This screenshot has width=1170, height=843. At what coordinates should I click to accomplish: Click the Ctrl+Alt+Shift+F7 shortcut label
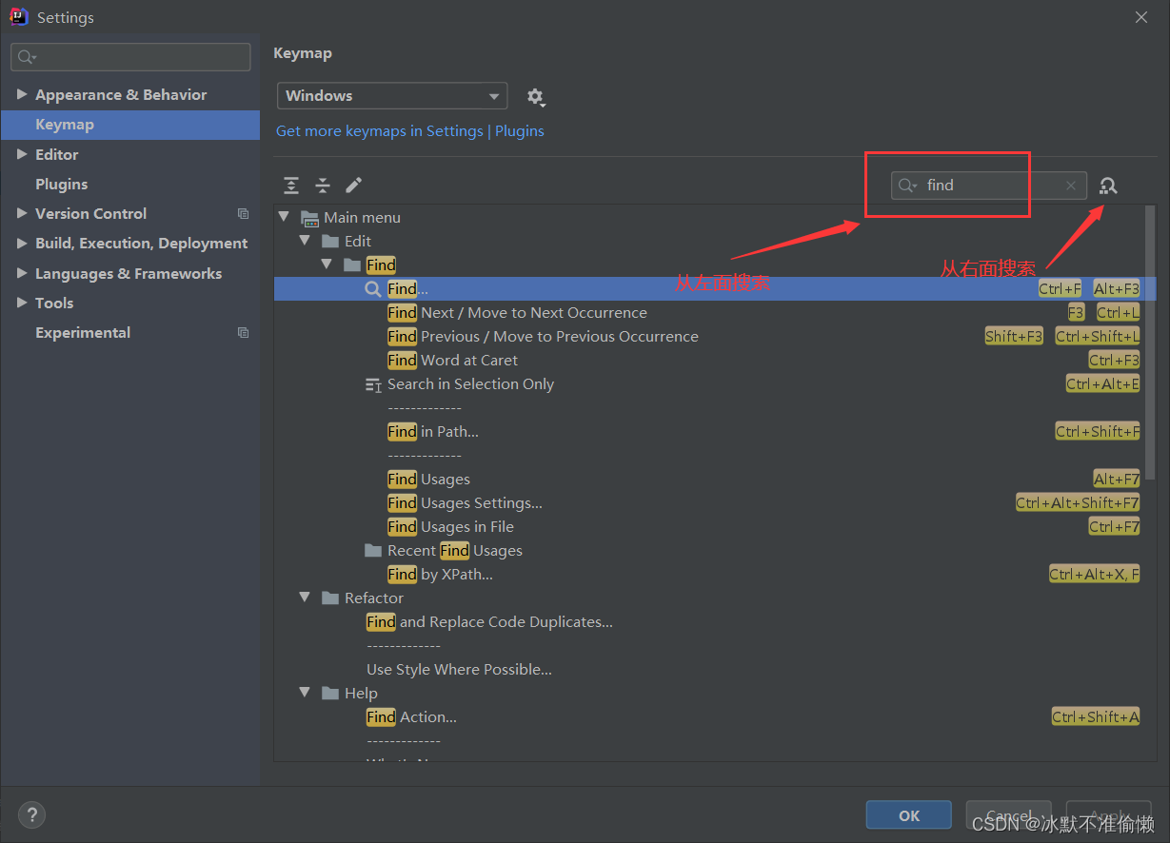[x=1078, y=503]
